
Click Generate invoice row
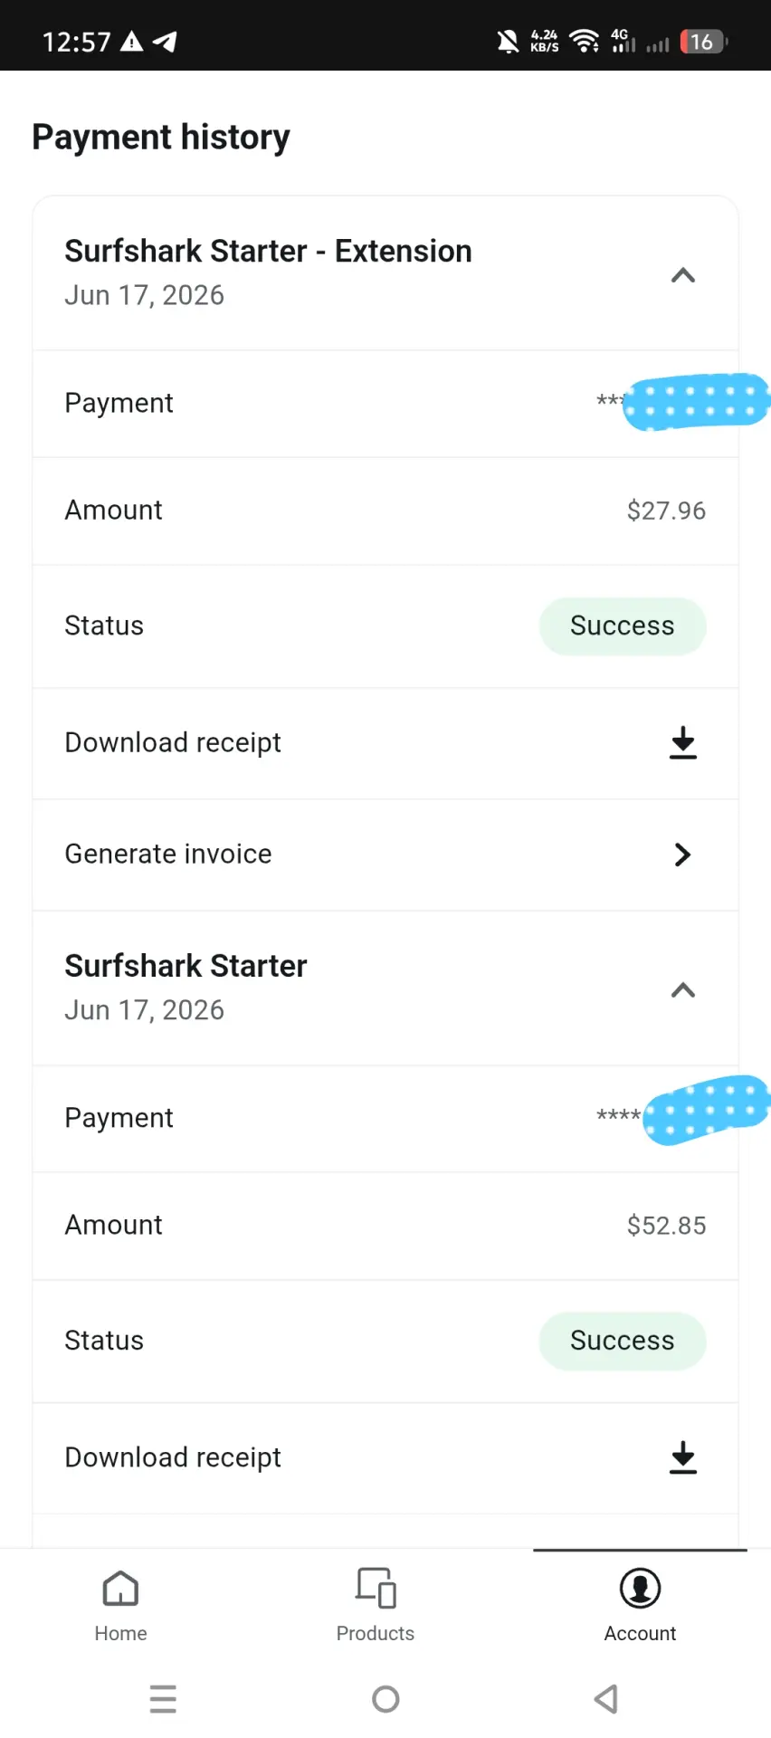point(385,855)
